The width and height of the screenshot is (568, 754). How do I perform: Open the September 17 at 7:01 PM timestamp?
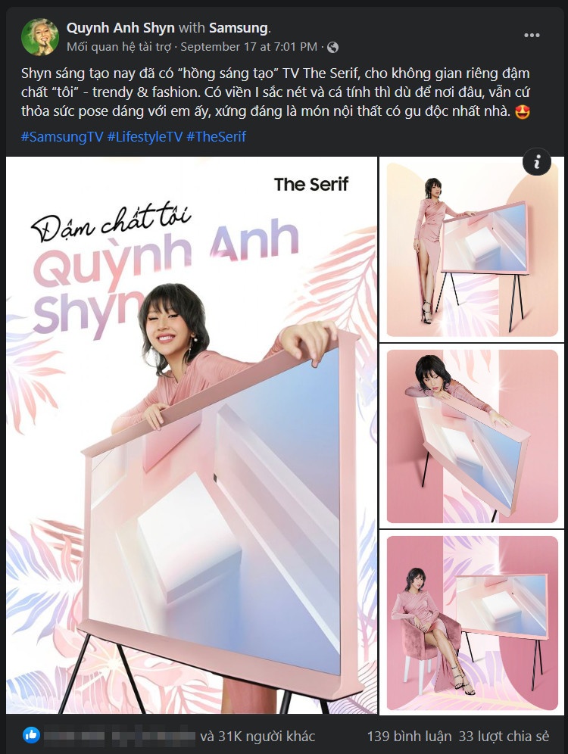coord(248,47)
